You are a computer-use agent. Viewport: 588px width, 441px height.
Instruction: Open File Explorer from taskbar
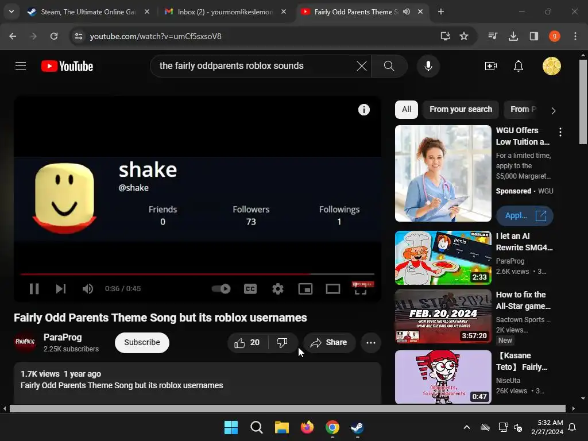281,427
